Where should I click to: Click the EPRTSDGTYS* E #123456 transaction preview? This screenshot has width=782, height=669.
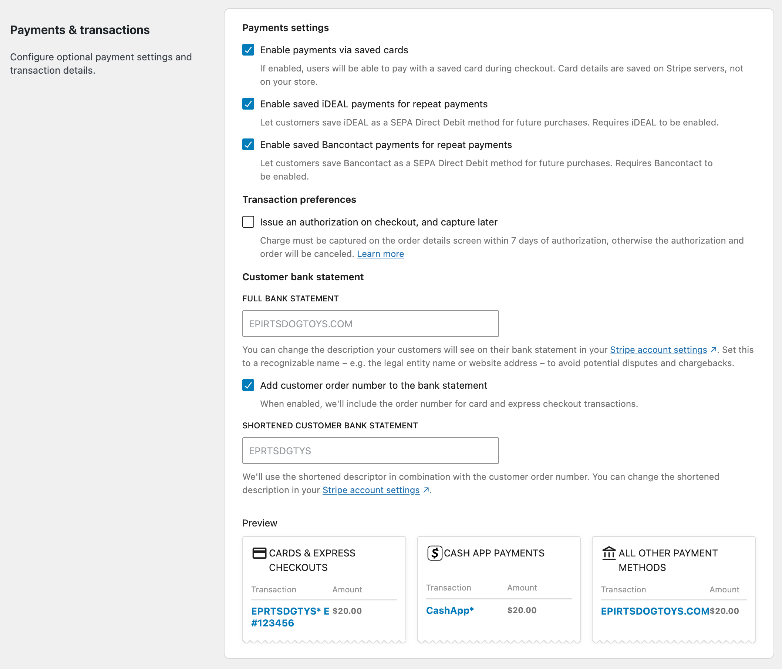pos(290,617)
